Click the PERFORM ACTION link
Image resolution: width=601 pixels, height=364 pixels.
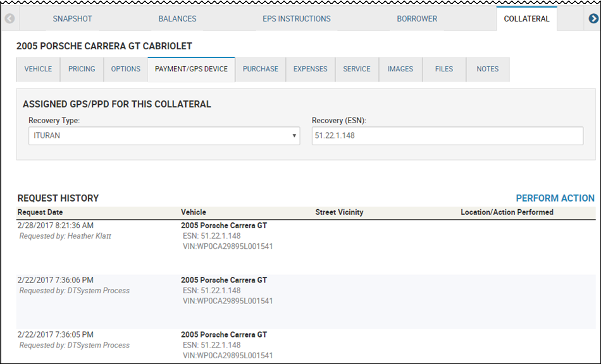coord(555,198)
